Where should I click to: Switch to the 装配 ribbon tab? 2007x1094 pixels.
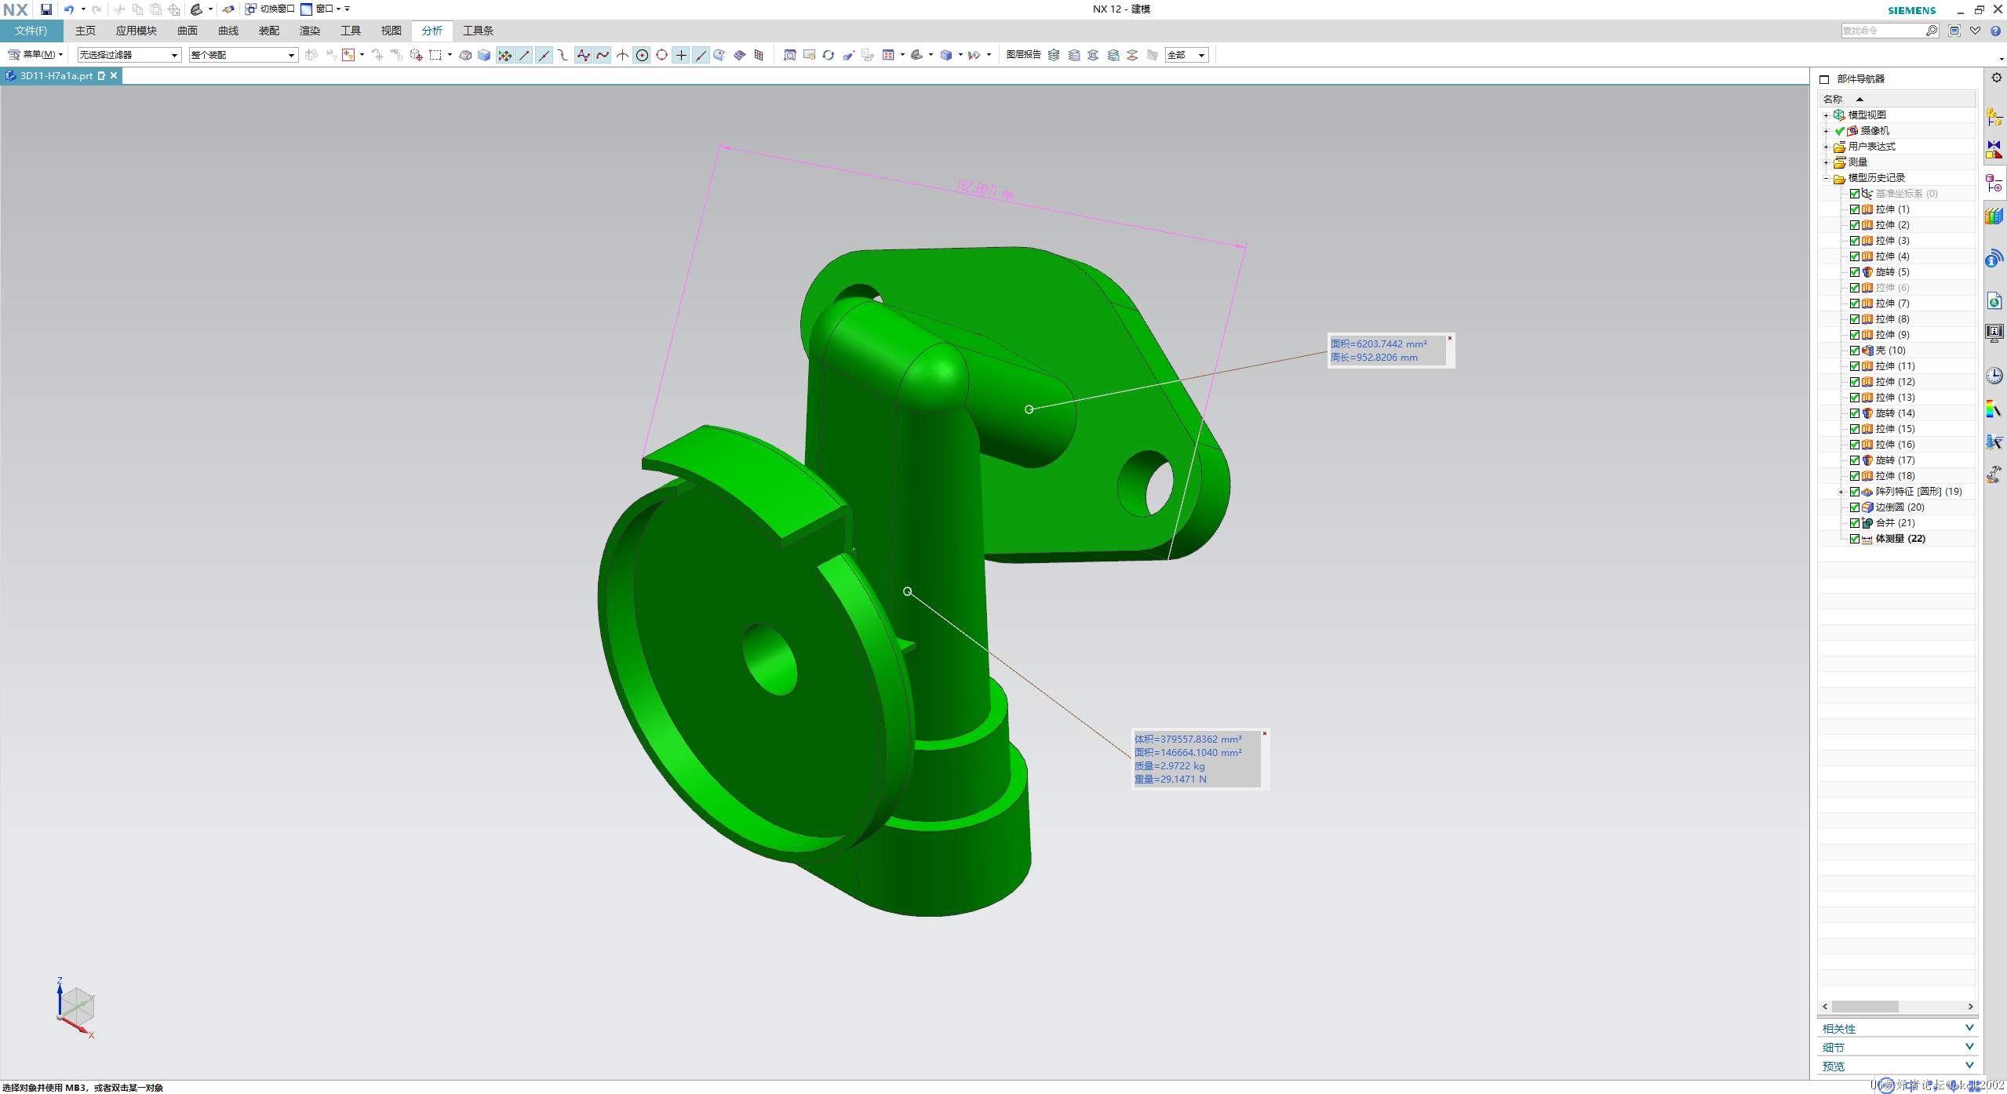coord(269,31)
